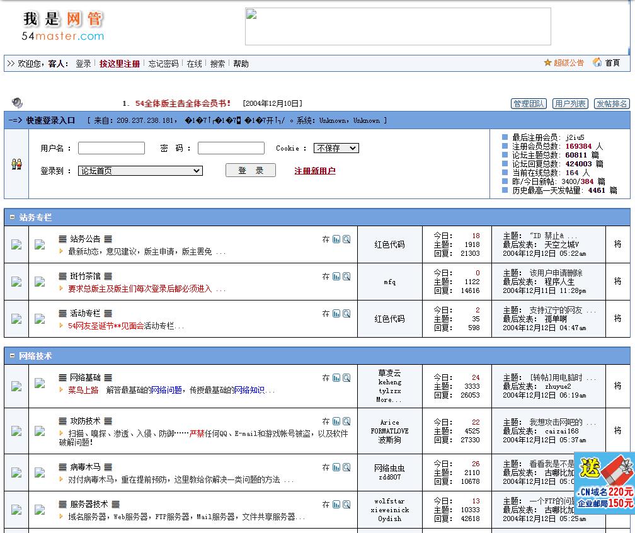The width and height of the screenshot is (635, 533).
Task: Click the 用户名 input field
Action: pos(111,148)
